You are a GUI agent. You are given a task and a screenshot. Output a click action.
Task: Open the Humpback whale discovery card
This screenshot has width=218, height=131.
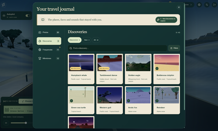tap(81, 69)
